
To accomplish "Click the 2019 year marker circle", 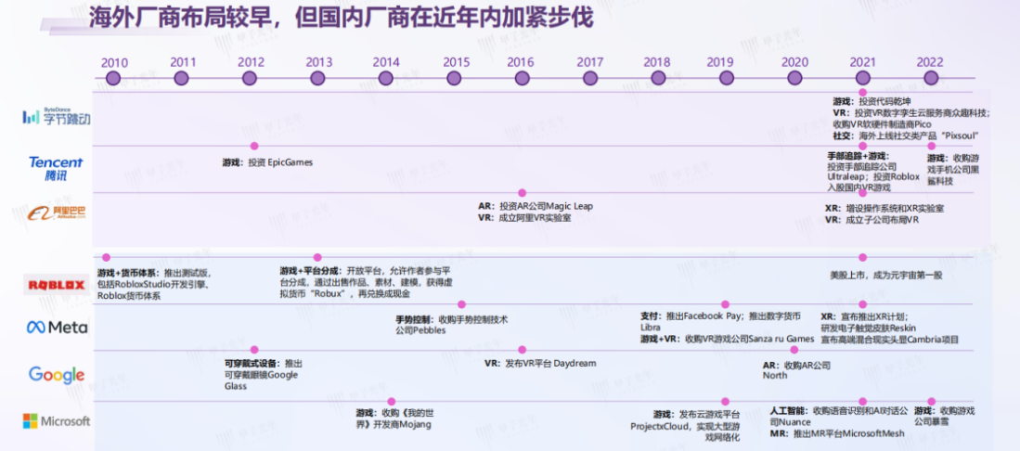I will (x=720, y=79).
